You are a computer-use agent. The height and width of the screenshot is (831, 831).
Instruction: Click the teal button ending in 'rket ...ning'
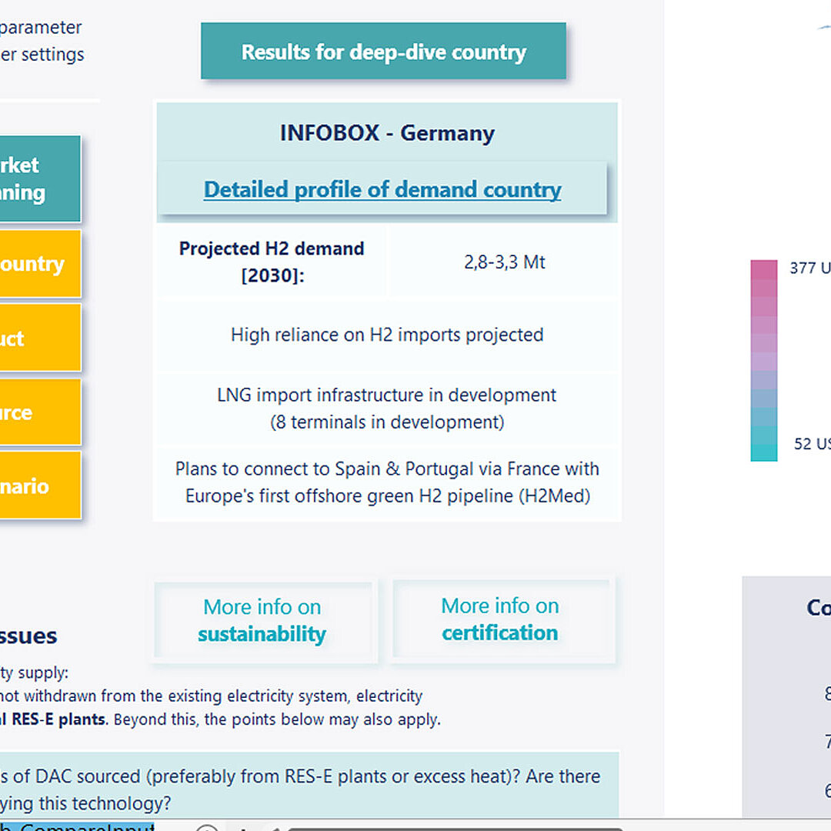(40, 179)
